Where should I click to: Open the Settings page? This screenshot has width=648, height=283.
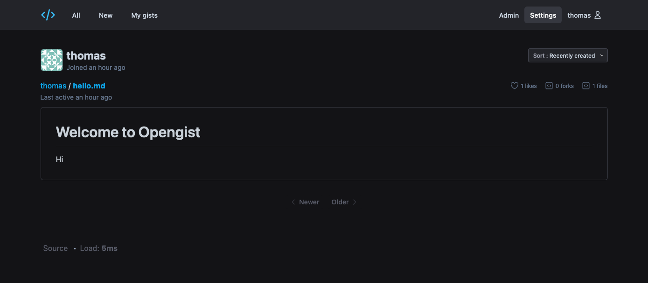coord(543,15)
